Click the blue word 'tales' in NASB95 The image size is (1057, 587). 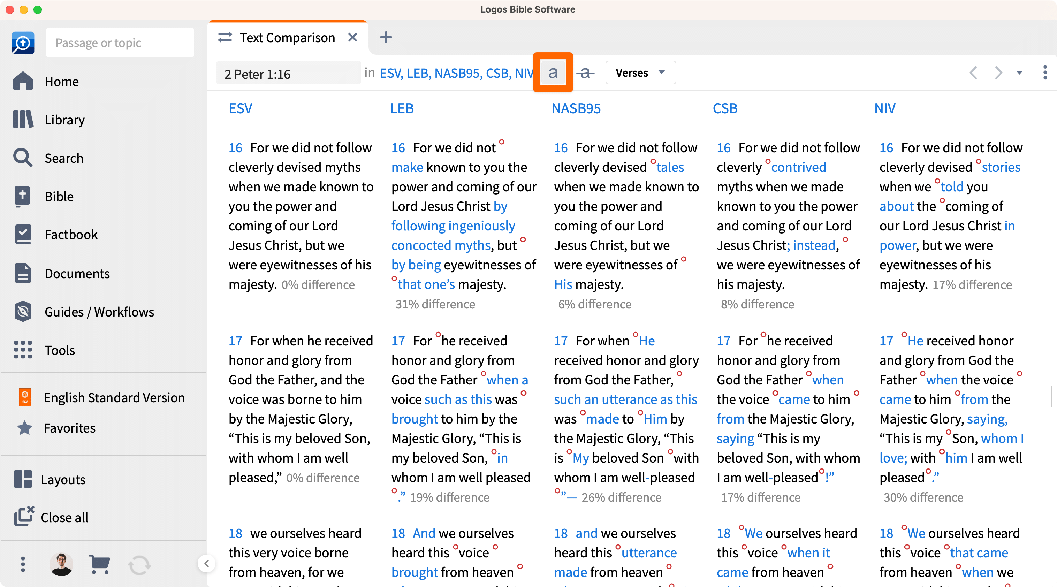click(x=670, y=167)
